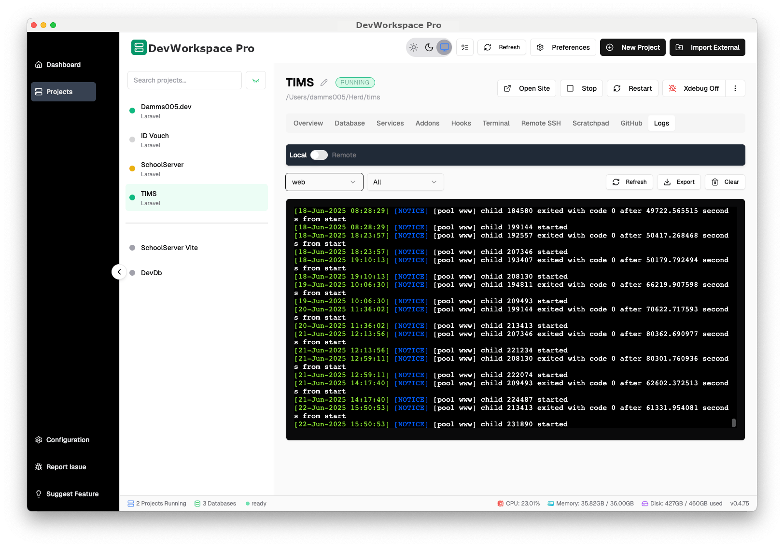Stop the TIMS project
Screen dimensions: 784x547
point(581,88)
